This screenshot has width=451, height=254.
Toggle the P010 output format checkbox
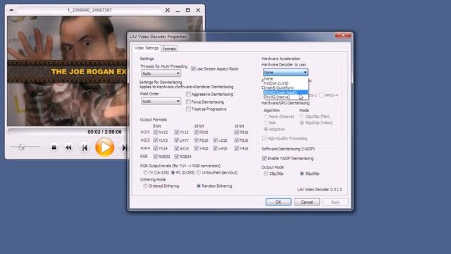tap(196, 132)
